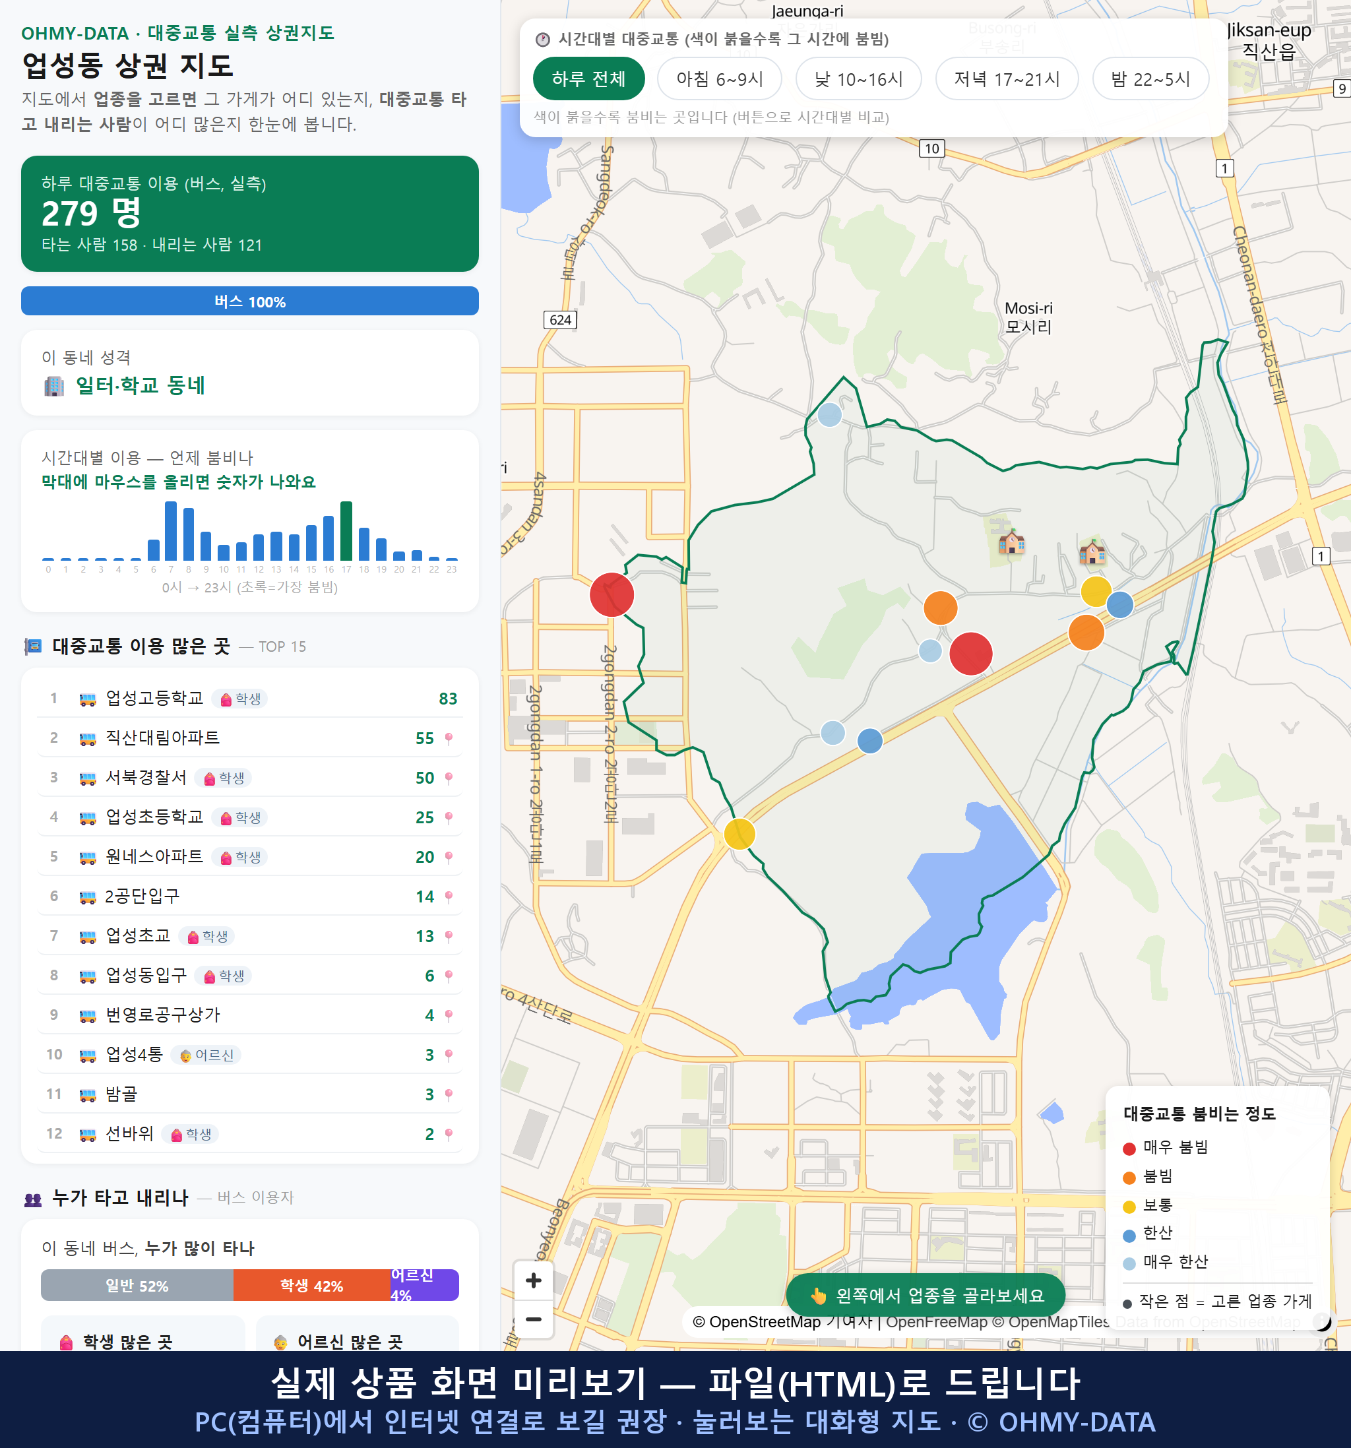Select the 직산대림아파트 stop row
Image resolution: width=1351 pixels, height=1448 pixels.
250,738
